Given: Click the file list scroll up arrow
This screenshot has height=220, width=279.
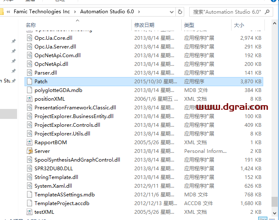Looking at the screenshot, I should point(274,23).
